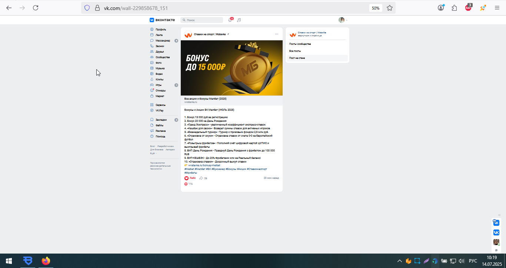Image resolution: width=506 pixels, height=268 pixels.
Task: Click the VK Pay sidebar icon
Action: click(x=152, y=110)
